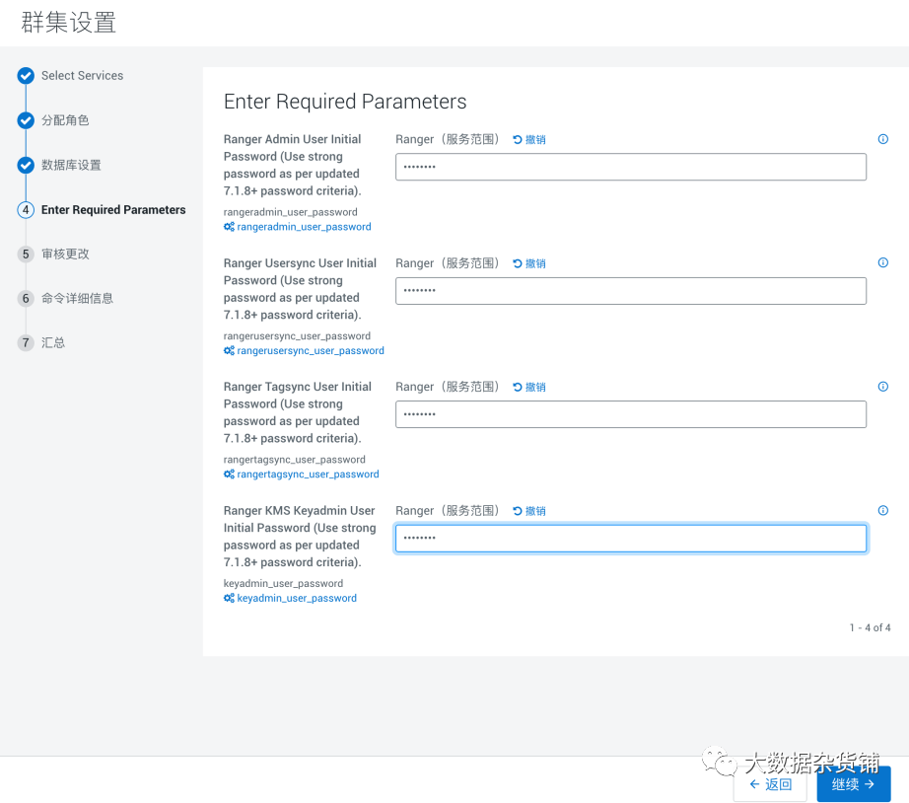
Task: Open the rangeradmin_user_password link
Action: [x=304, y=227]
